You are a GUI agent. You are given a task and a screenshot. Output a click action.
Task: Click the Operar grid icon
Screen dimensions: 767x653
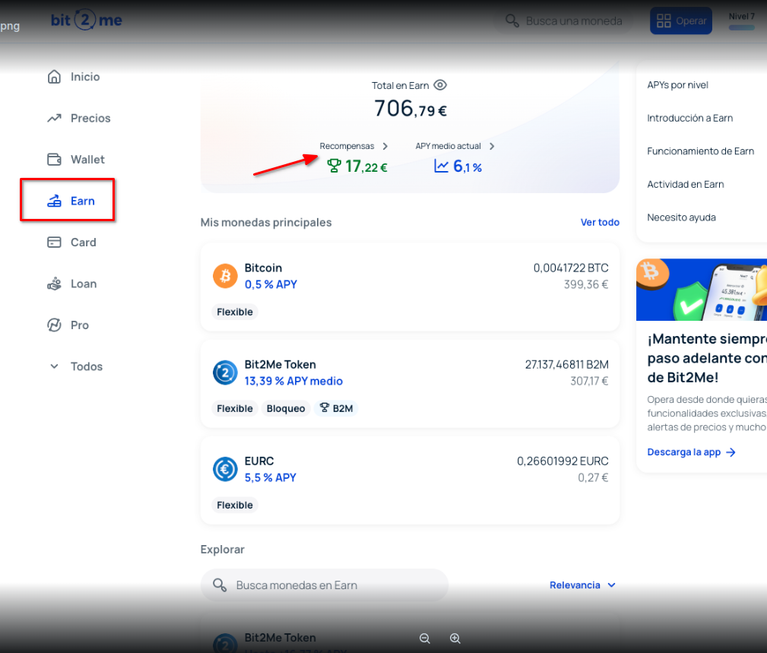pyautogui.click(x=664, y=21)
